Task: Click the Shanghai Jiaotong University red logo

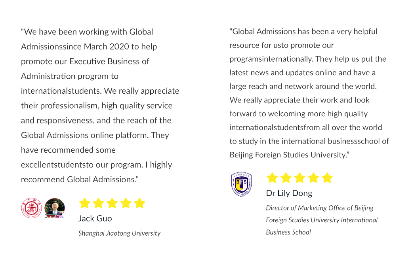Action: 32,208
